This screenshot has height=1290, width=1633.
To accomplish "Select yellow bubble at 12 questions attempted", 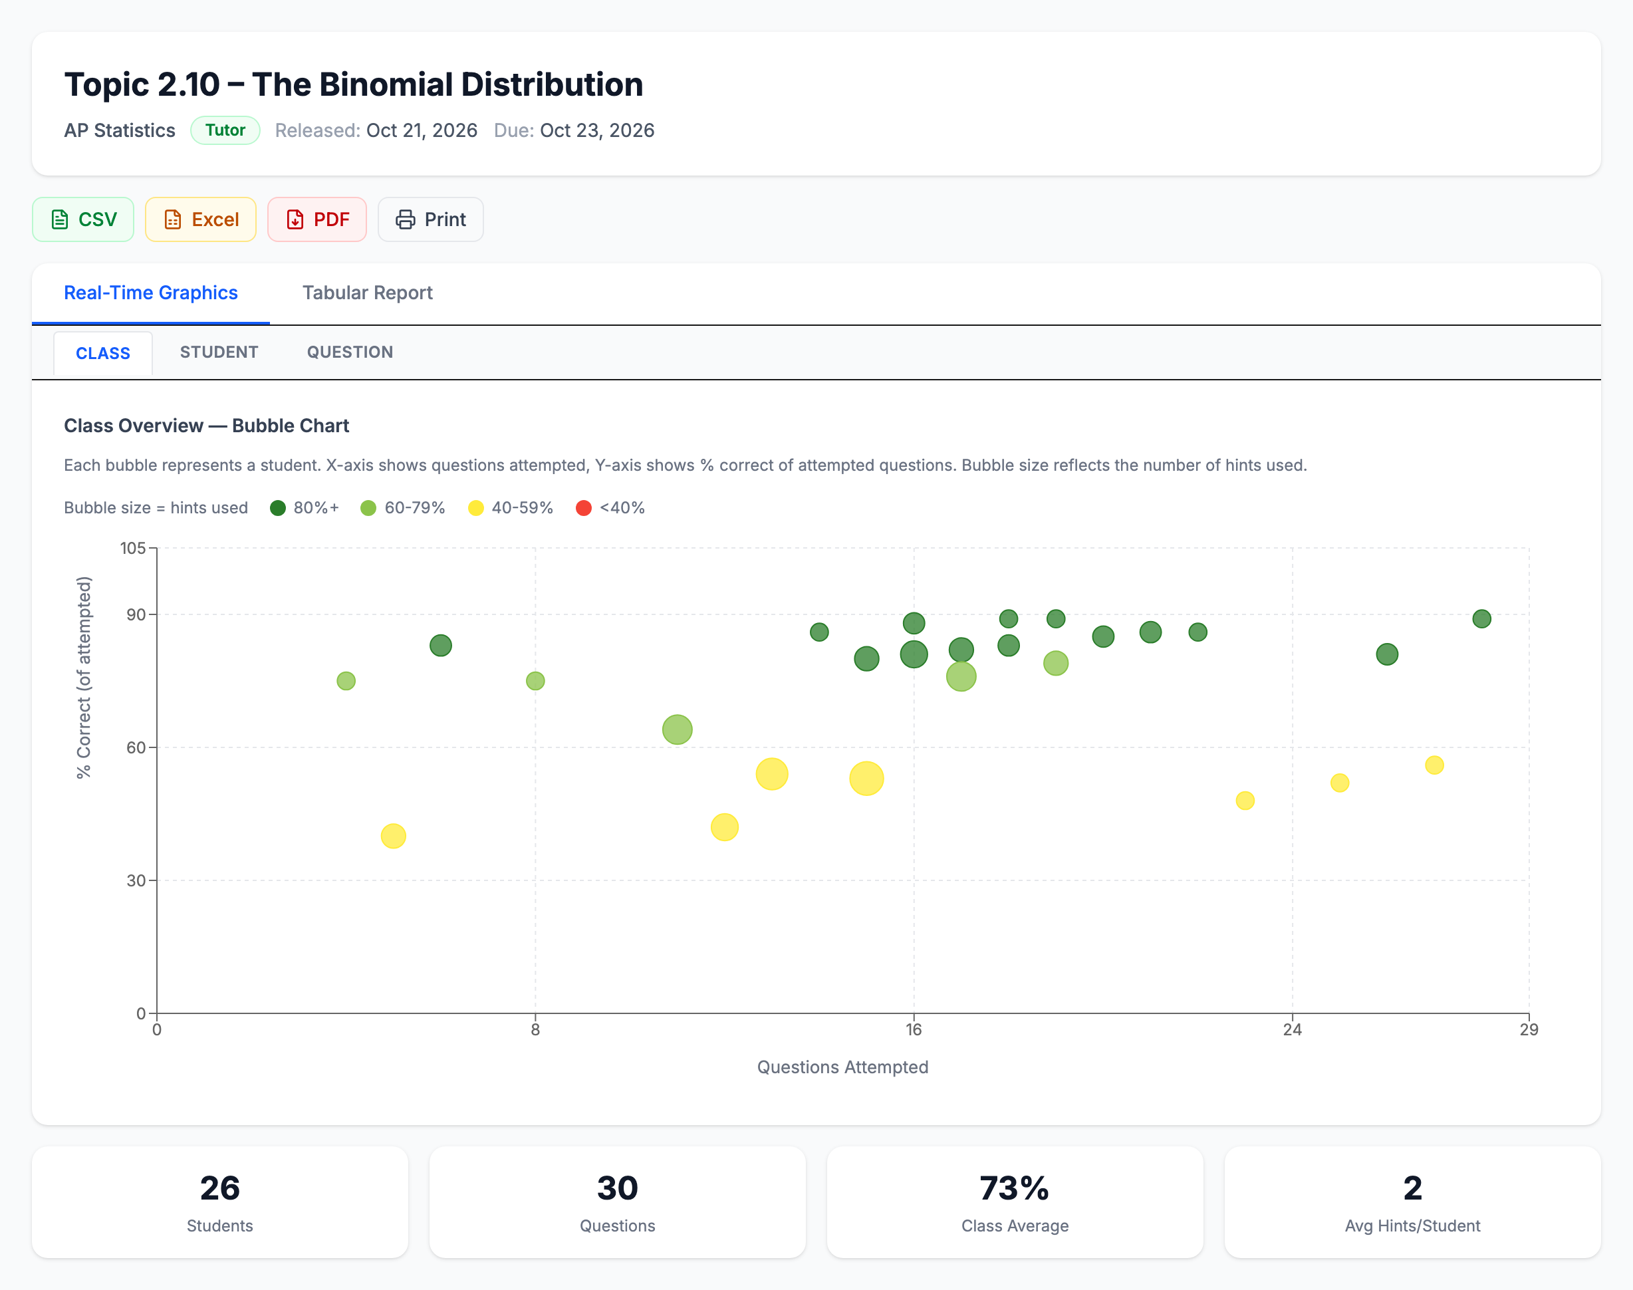I will 724,828.
